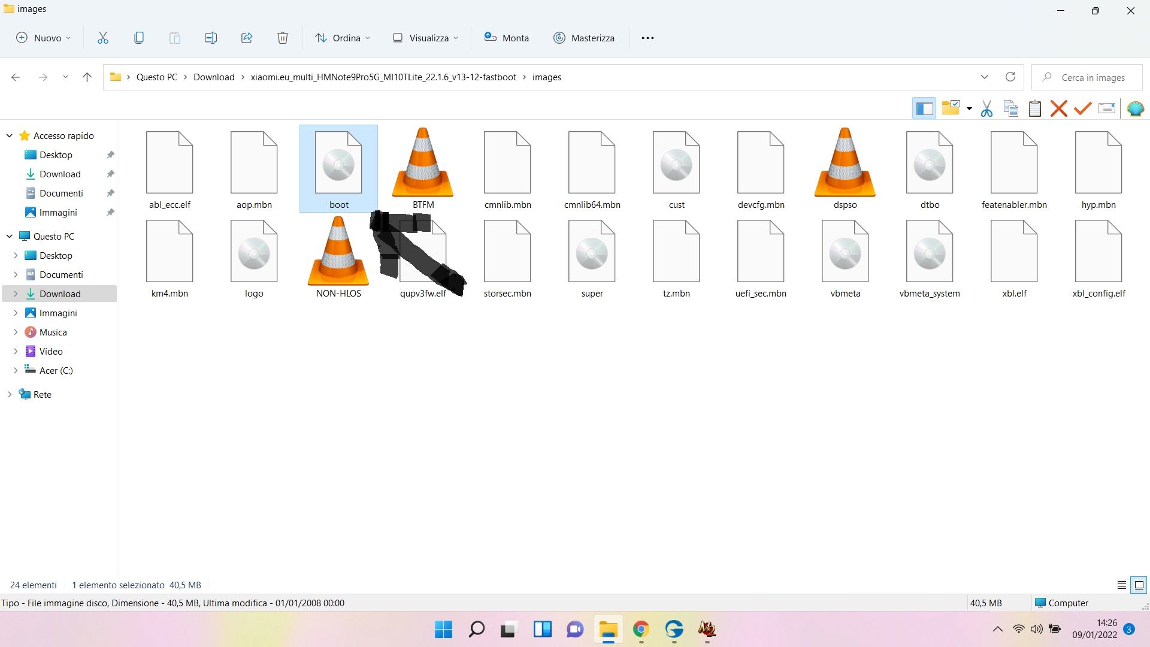Open the three-dots more options menu
Image resolution: width=1150 pixels, height=647 pixels.
pyautogui.click(x=647, y=38)
